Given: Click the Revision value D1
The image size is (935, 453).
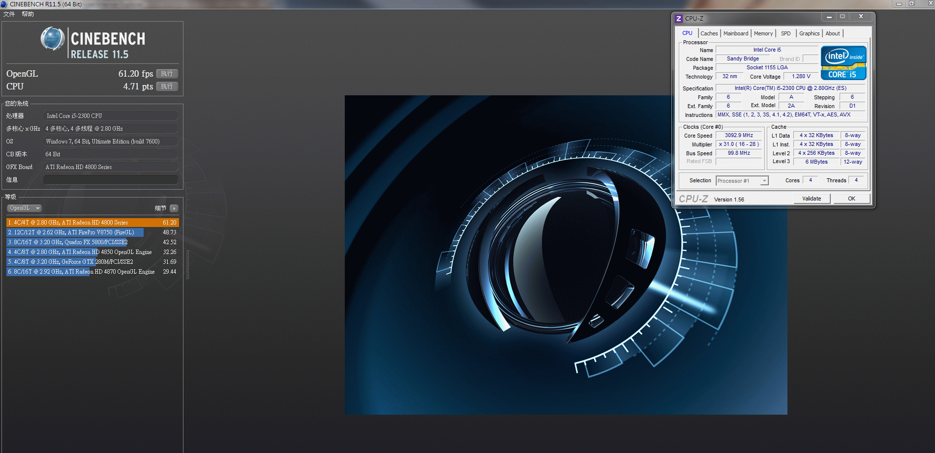Looking at the screenshot, I should tap(852, 106).
